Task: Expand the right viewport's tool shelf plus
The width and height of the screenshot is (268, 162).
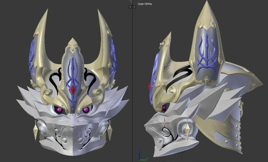Action: (134, 7)
